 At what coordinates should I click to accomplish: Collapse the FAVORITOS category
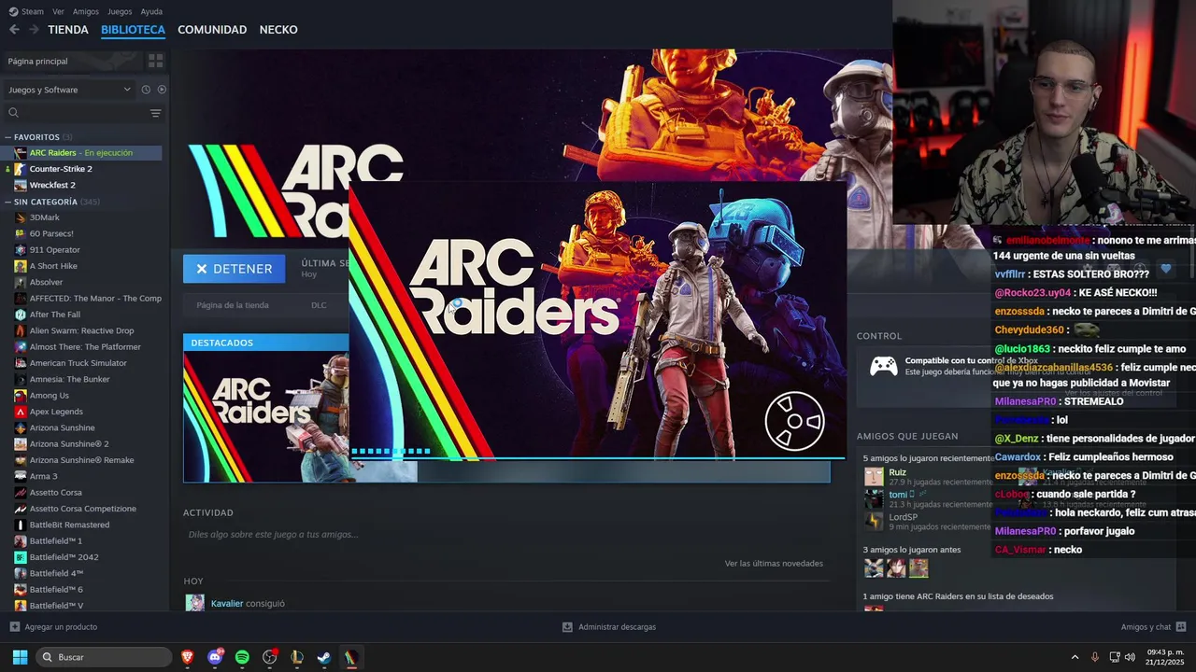8,137
